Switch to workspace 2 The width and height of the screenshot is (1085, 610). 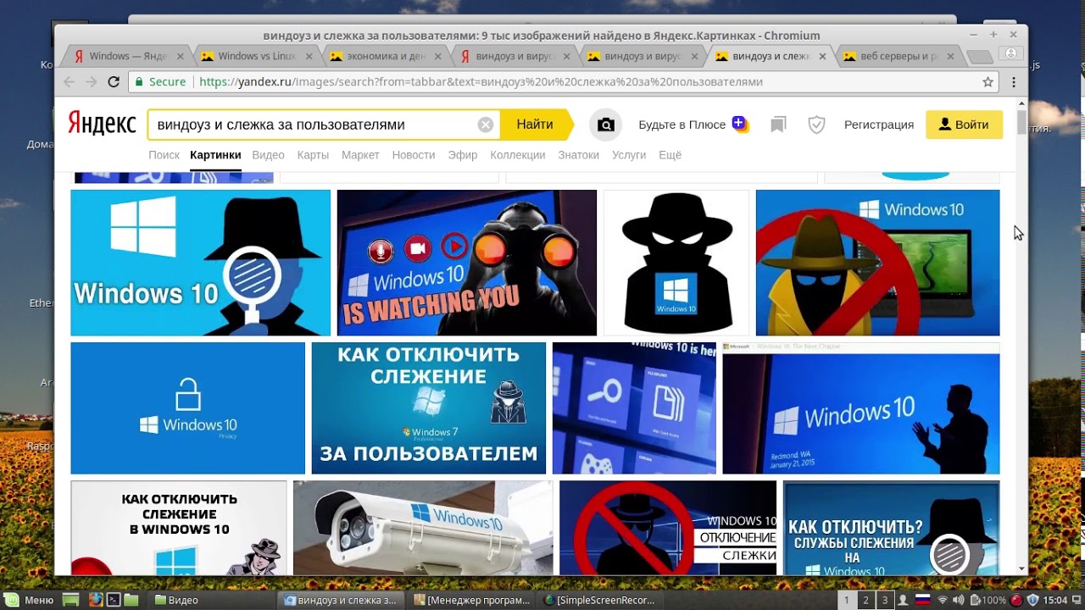point(865,600)
